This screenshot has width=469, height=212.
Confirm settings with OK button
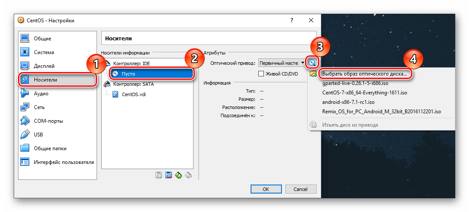(266, 189)
